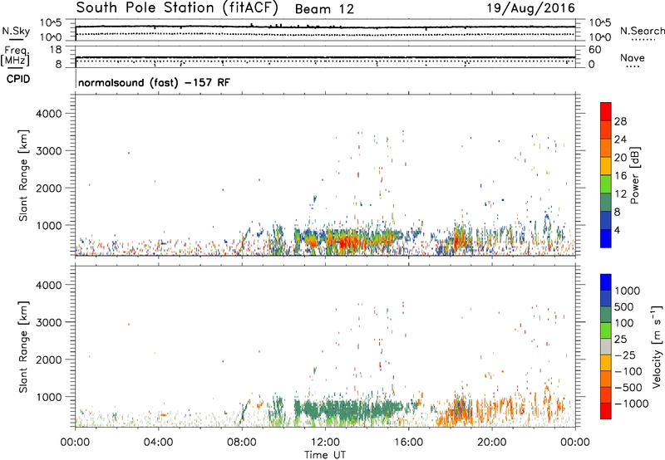Viewport: 665px width, 460px height.
Task: Pick the blue top segment of Velocity colorbar
Action: coord(606,282)
